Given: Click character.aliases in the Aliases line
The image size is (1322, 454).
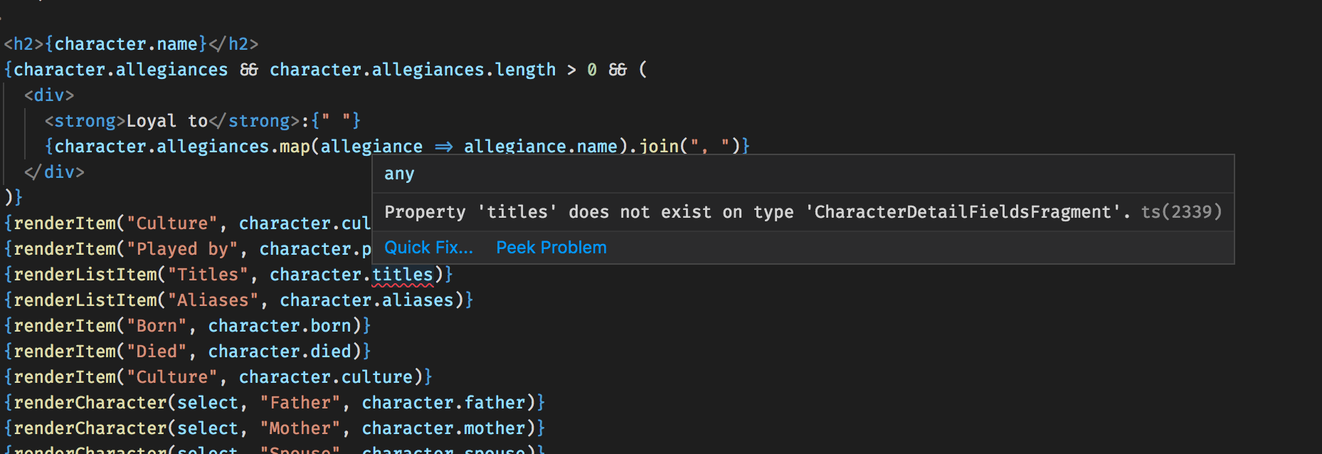Looking at the screenshot, I should [x=366, y=300].
